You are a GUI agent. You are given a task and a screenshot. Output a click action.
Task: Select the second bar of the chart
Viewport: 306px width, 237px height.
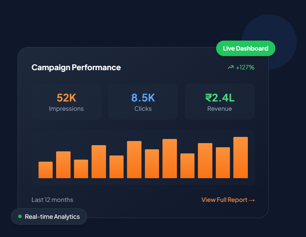coord(63,165)
